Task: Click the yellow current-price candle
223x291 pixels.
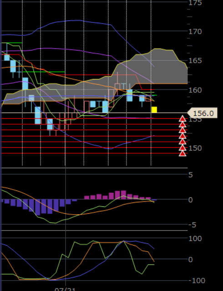Action: [154, 110]
